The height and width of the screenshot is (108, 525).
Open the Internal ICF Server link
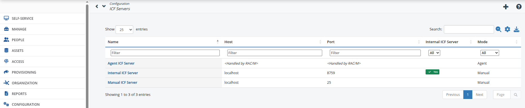tap(123, 73)
